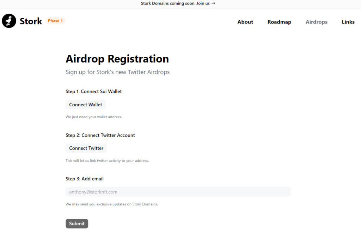Click the Stork bird logo icon
Viewport: 361px width, 231px height.
(x=9, y=21)
